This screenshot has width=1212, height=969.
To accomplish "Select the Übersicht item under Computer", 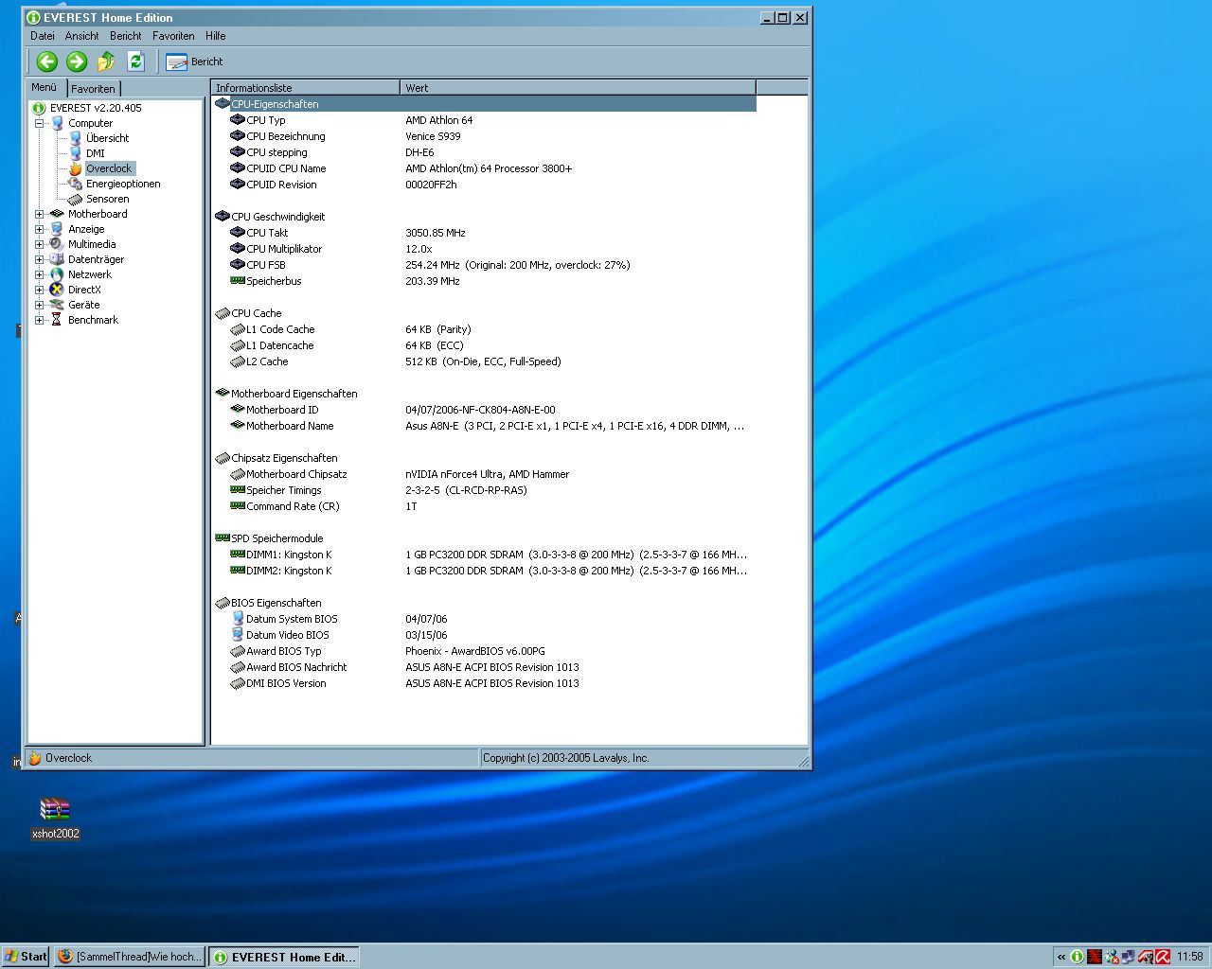I will click(107, 138).
